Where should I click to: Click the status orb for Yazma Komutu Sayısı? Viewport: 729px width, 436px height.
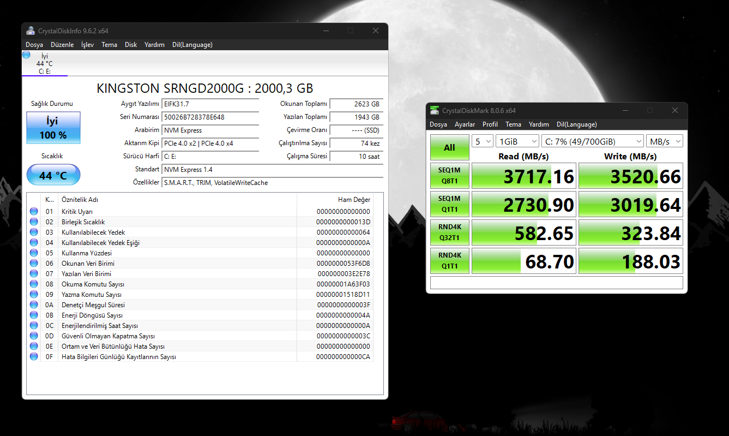tap(34, 294)
